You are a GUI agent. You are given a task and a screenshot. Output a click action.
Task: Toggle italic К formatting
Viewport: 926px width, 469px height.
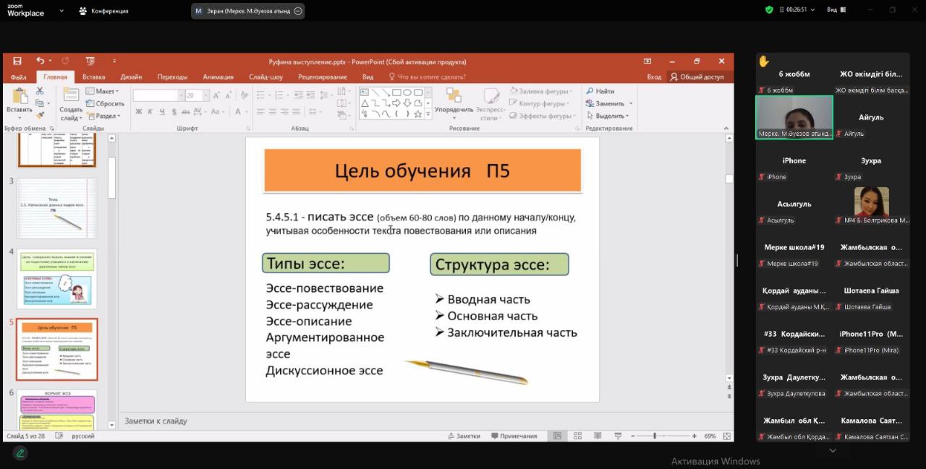coord(150,112)
